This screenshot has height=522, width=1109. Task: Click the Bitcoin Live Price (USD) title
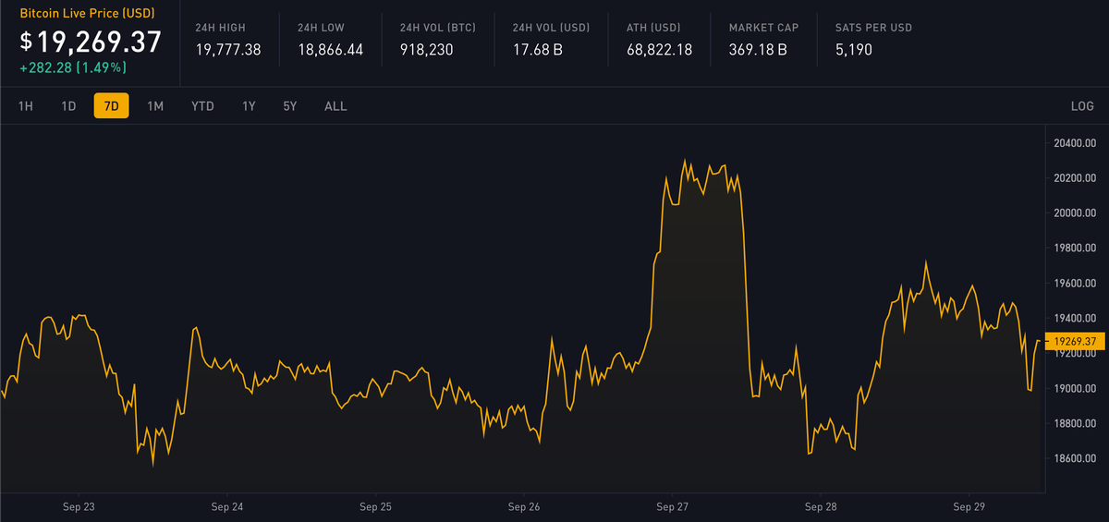point(89,14)
